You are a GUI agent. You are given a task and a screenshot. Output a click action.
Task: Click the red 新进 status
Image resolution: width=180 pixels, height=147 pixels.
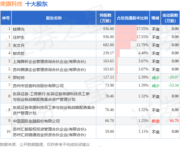(x=155, y=121)
